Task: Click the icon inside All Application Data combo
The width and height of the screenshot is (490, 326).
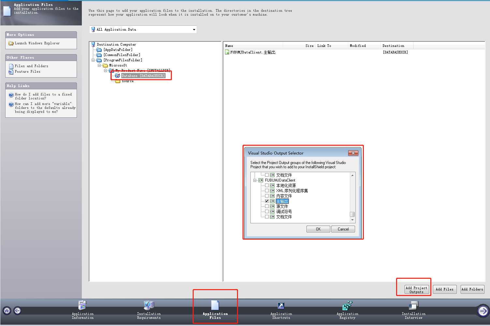Action: (93, 29)
